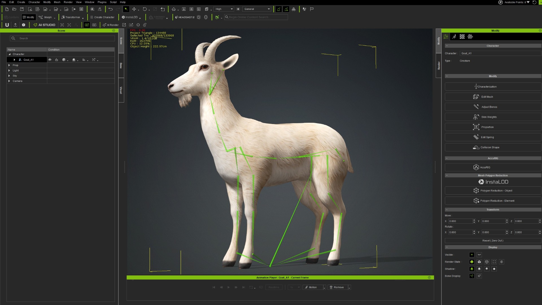The image size is (542, 305).
Task: Set Render State to wireframe cube
Action: click(487, 262)
